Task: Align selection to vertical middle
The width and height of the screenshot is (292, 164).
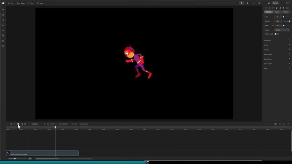Action: [x=280, y=8]
